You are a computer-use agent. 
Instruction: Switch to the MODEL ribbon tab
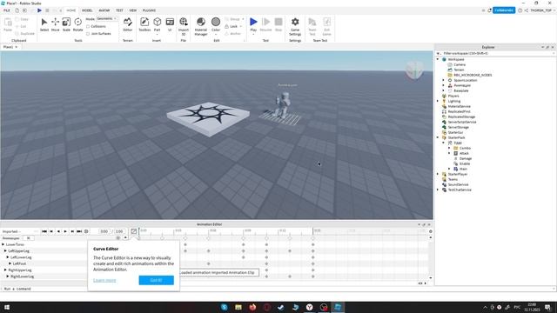pos(87,10)
